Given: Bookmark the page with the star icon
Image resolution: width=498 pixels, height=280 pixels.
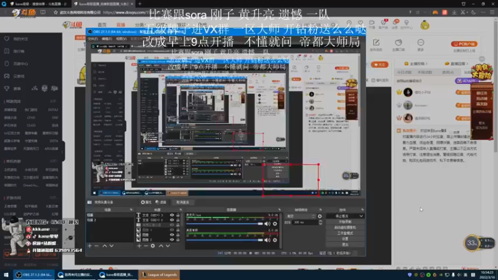Looking at the screenshot, I should pyautogui.click(x=55, y=12).
